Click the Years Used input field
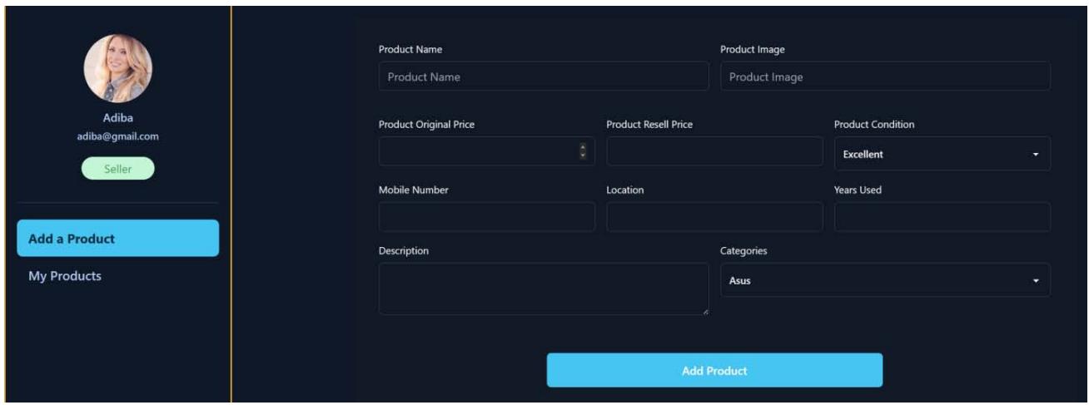This screenshot has width=1089, height=405. point(942,217)
